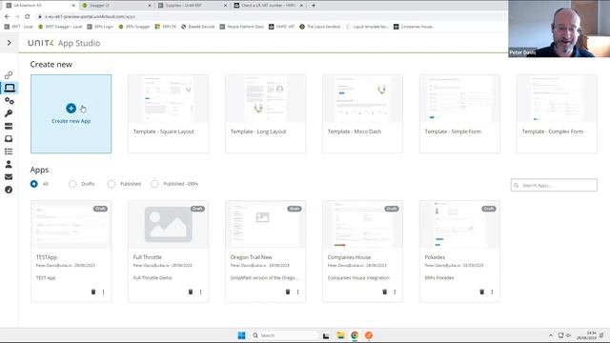The image size is (610, 343).
Task: Open Oregon Trail New more options kebab menu
Action: click(x=298, y=292)
